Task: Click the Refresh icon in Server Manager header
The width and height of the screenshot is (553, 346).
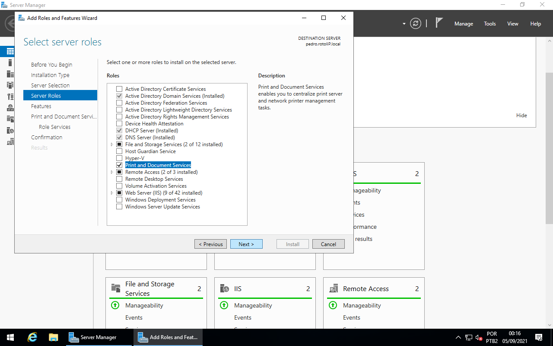Action: (416, 23)
